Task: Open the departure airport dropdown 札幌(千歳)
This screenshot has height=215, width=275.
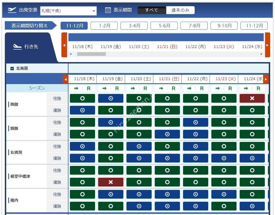Action: pos(68,11)
